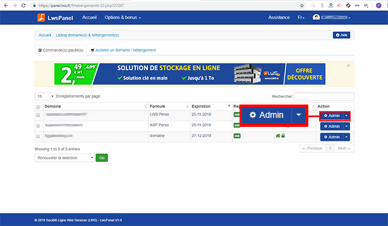Screen dimensions: 388x226
Task: Expand Admin dropdown arrow for LWS Perso row
Action: [346, 116]
